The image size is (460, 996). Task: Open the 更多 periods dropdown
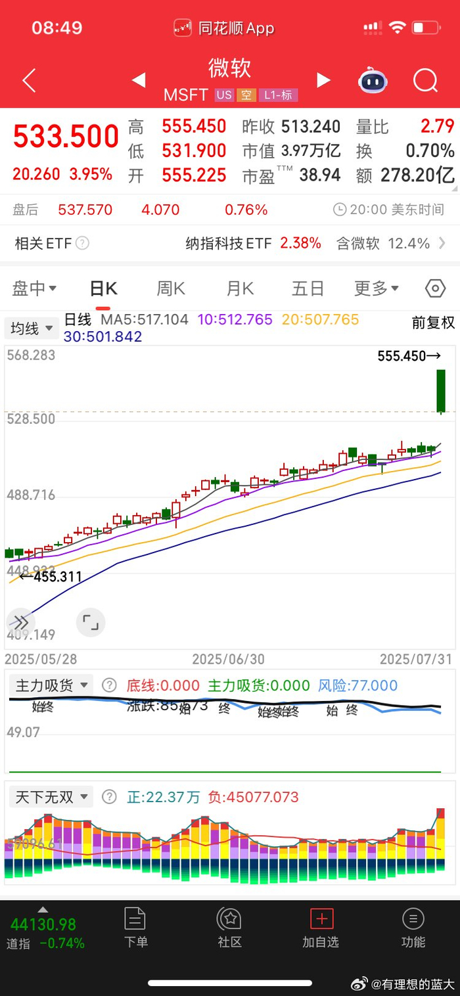click(x=377, y=288)
